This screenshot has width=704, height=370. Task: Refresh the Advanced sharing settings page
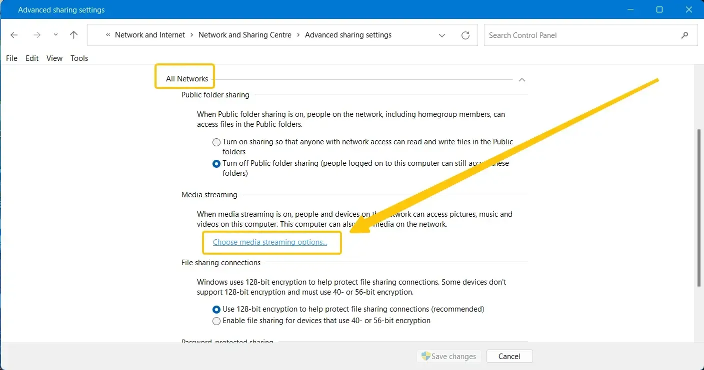pos(465,35)
